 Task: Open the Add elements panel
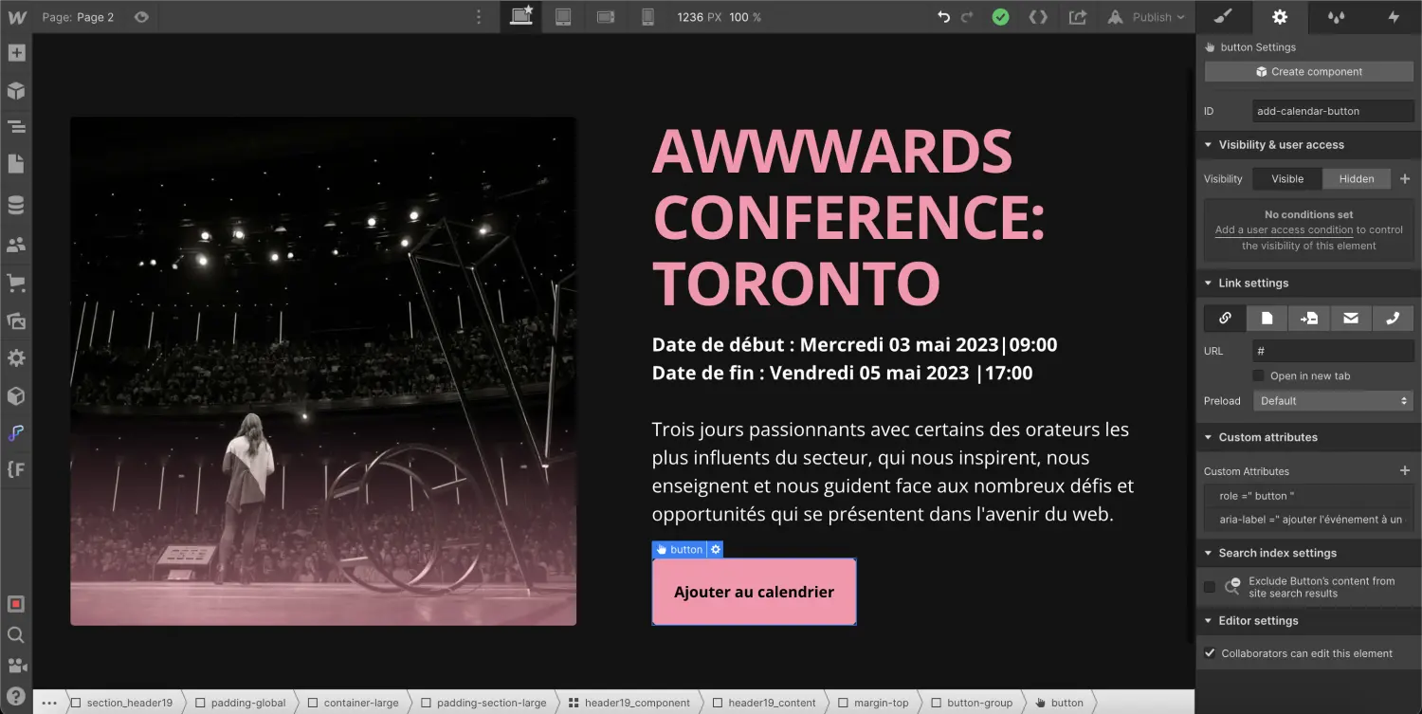(x=16, y=53)
